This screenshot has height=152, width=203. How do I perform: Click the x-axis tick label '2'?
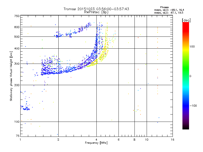tap(58, 140)
